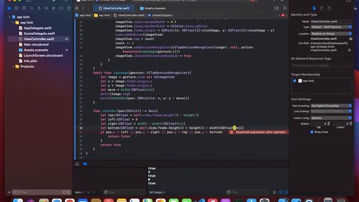Open the Find navigator magnifier icon
359x202 pixels.
pos(31,8)
